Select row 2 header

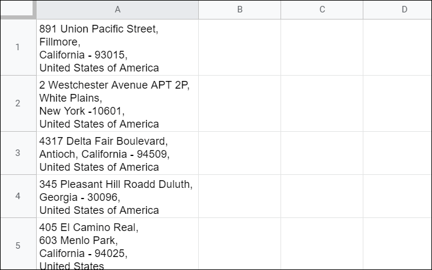[18, 103]
